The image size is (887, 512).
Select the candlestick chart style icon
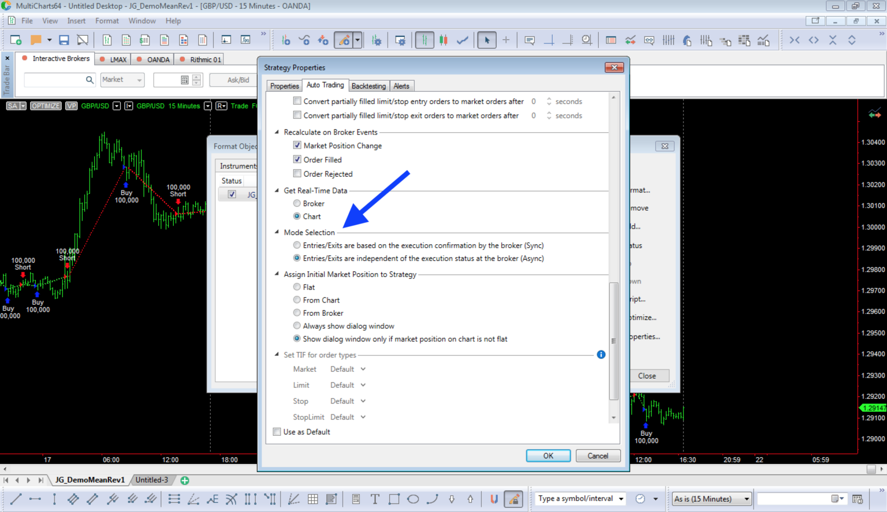pos(443,40)
